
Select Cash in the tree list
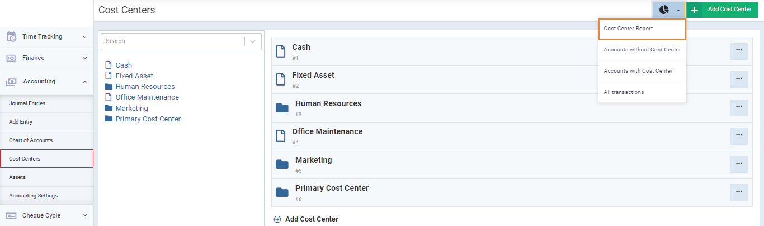point(124,65)
